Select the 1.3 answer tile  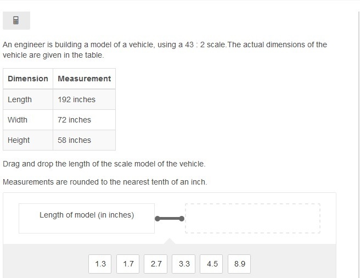tap(100, 264)
